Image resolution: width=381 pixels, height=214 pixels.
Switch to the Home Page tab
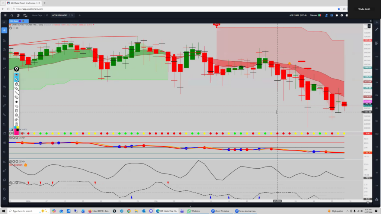(37, 15)
